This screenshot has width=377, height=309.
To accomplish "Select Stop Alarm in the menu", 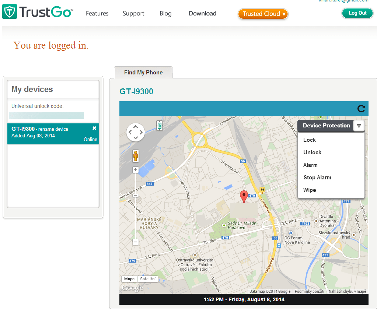I will click(317, 178).
